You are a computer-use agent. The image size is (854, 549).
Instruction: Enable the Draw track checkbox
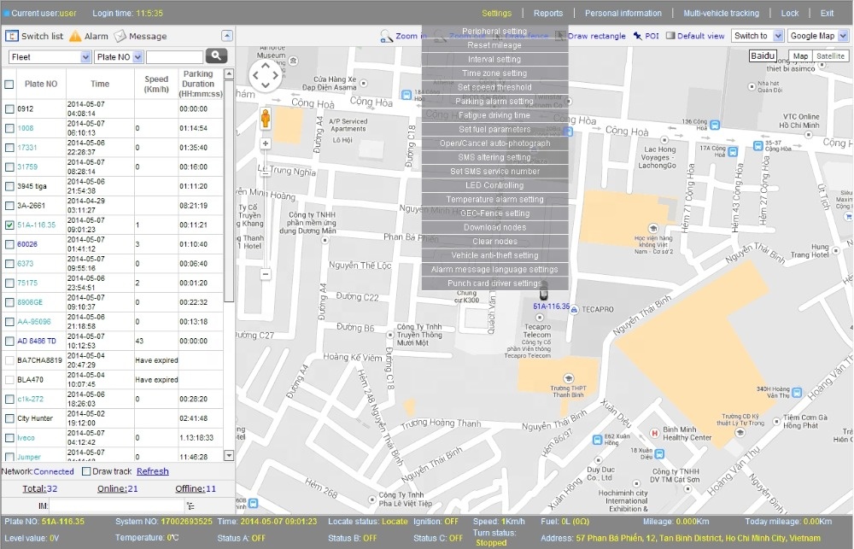(85, 471)
